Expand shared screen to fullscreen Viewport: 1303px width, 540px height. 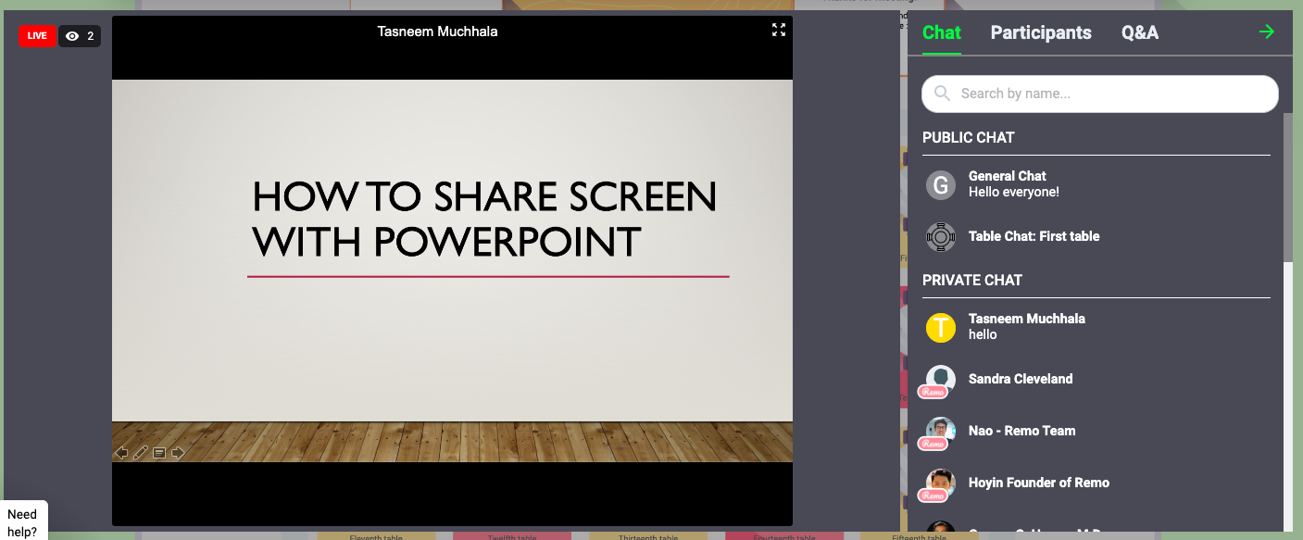point(779,30)
